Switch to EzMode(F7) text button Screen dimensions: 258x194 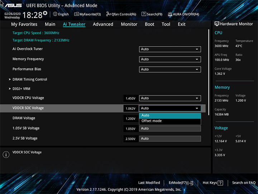pyautogui.click(x=178, y=183)
